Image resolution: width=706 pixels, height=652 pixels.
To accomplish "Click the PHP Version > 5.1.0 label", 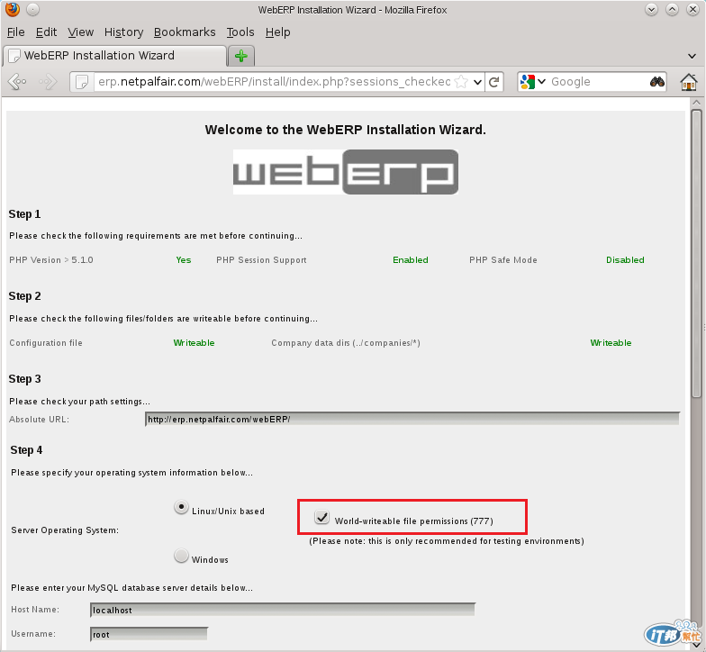I will pyautogui.click(x=50, y=259).
